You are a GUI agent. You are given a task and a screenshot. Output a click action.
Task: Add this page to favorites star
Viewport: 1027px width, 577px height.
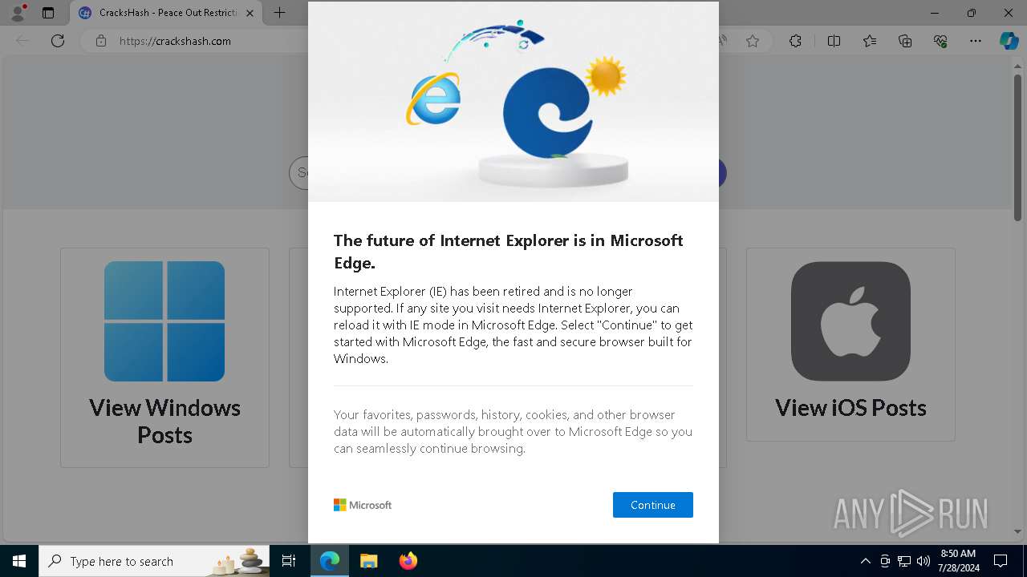click(x=753, y=41)
